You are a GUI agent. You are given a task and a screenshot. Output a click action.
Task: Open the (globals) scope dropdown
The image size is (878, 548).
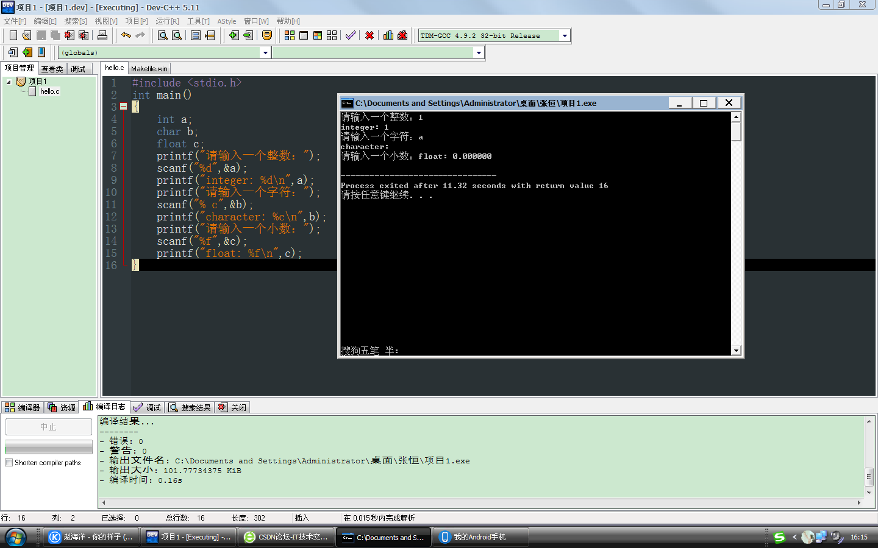click(x=265, y=52)
